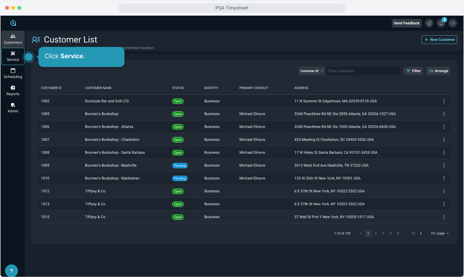Jump to page 3 of results

point(383,233)
